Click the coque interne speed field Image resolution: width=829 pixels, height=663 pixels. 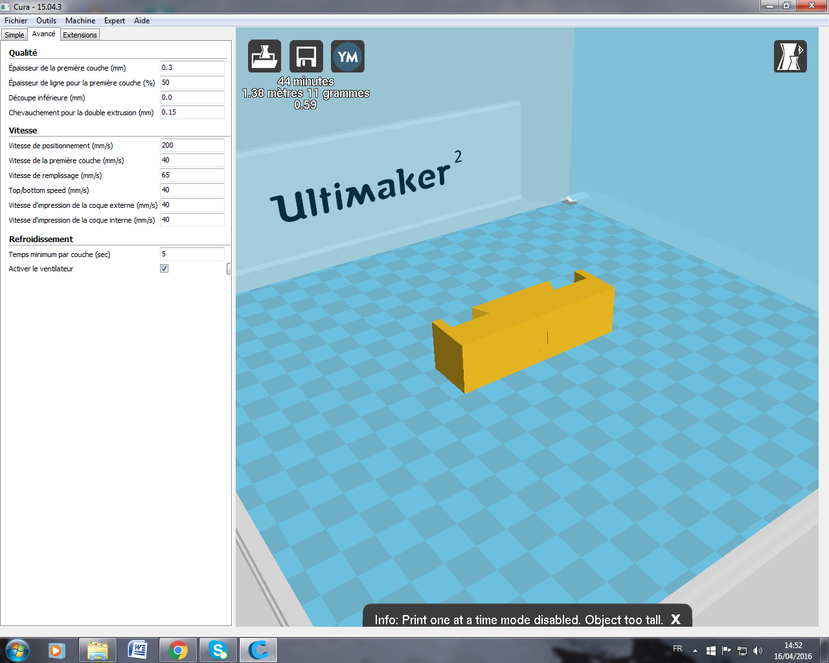point(192,219)
